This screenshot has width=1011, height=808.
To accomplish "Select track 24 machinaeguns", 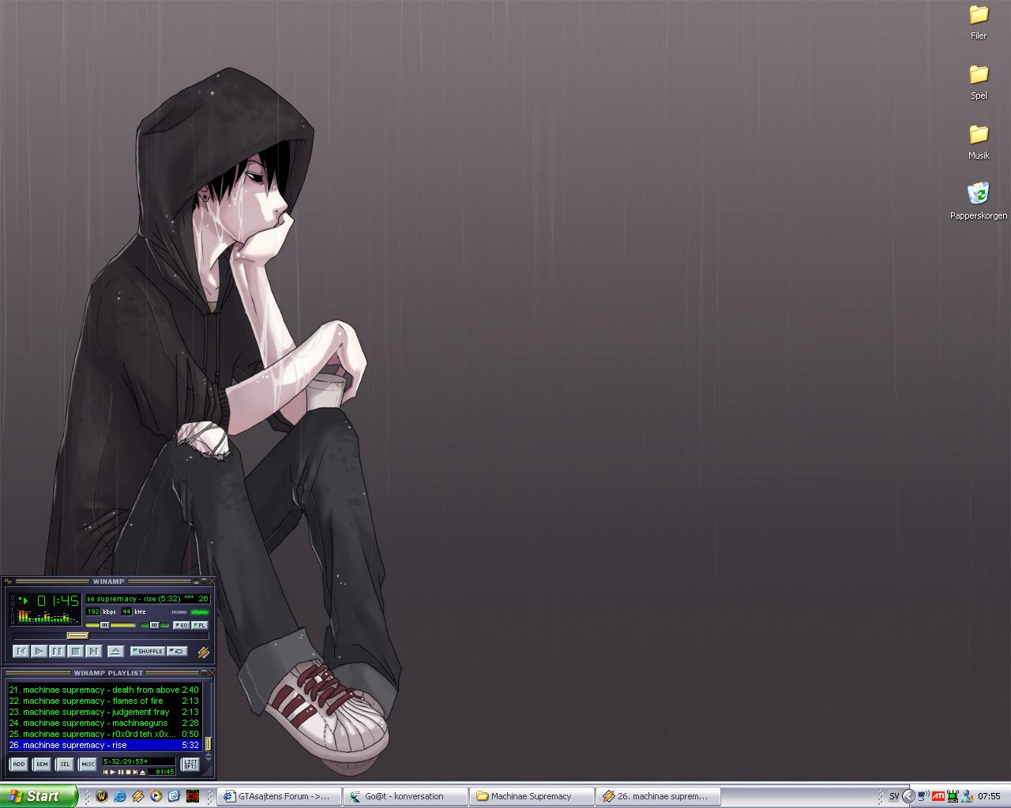I will pyautogui.click(x=105, y=723).
